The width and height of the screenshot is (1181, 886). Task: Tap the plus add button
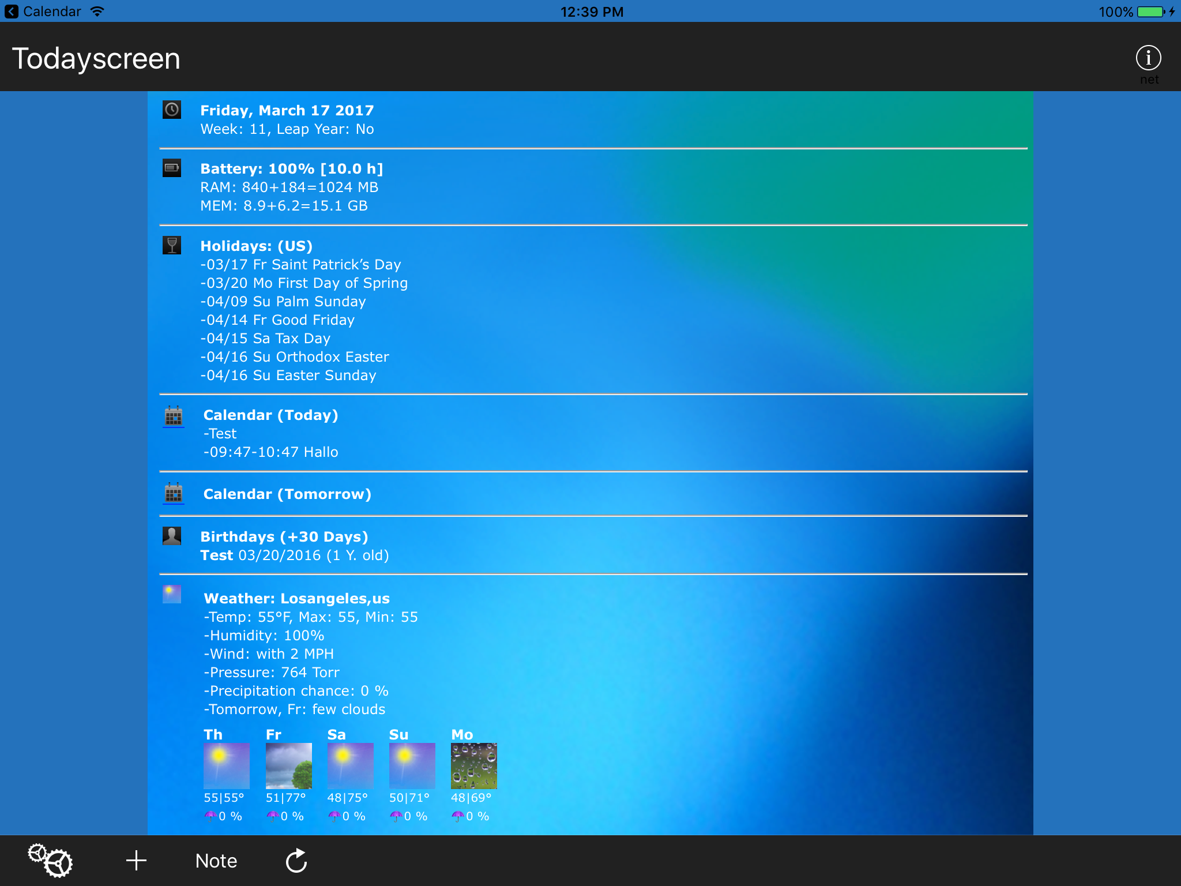[x=136, y=861]
